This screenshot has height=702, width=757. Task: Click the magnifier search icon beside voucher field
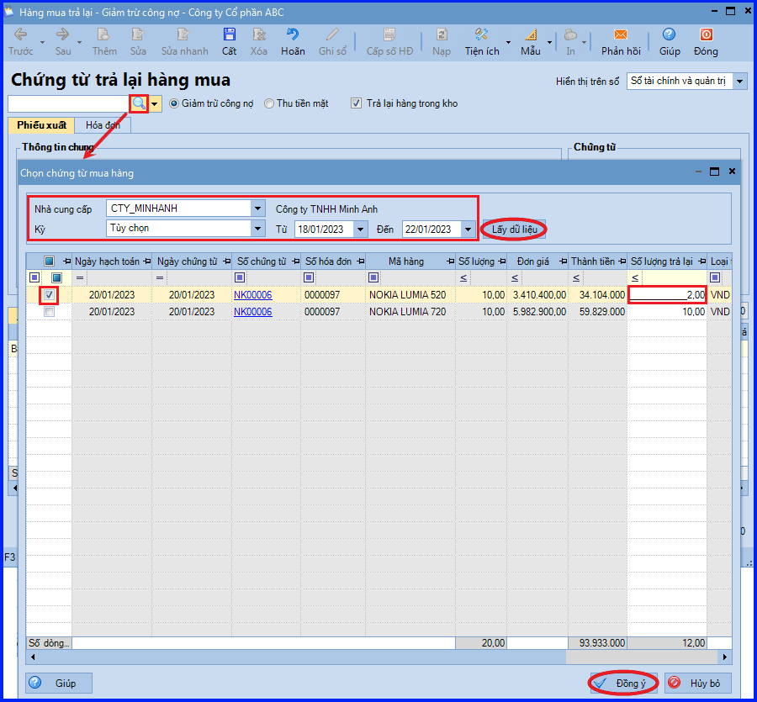[x=139, y=103]
